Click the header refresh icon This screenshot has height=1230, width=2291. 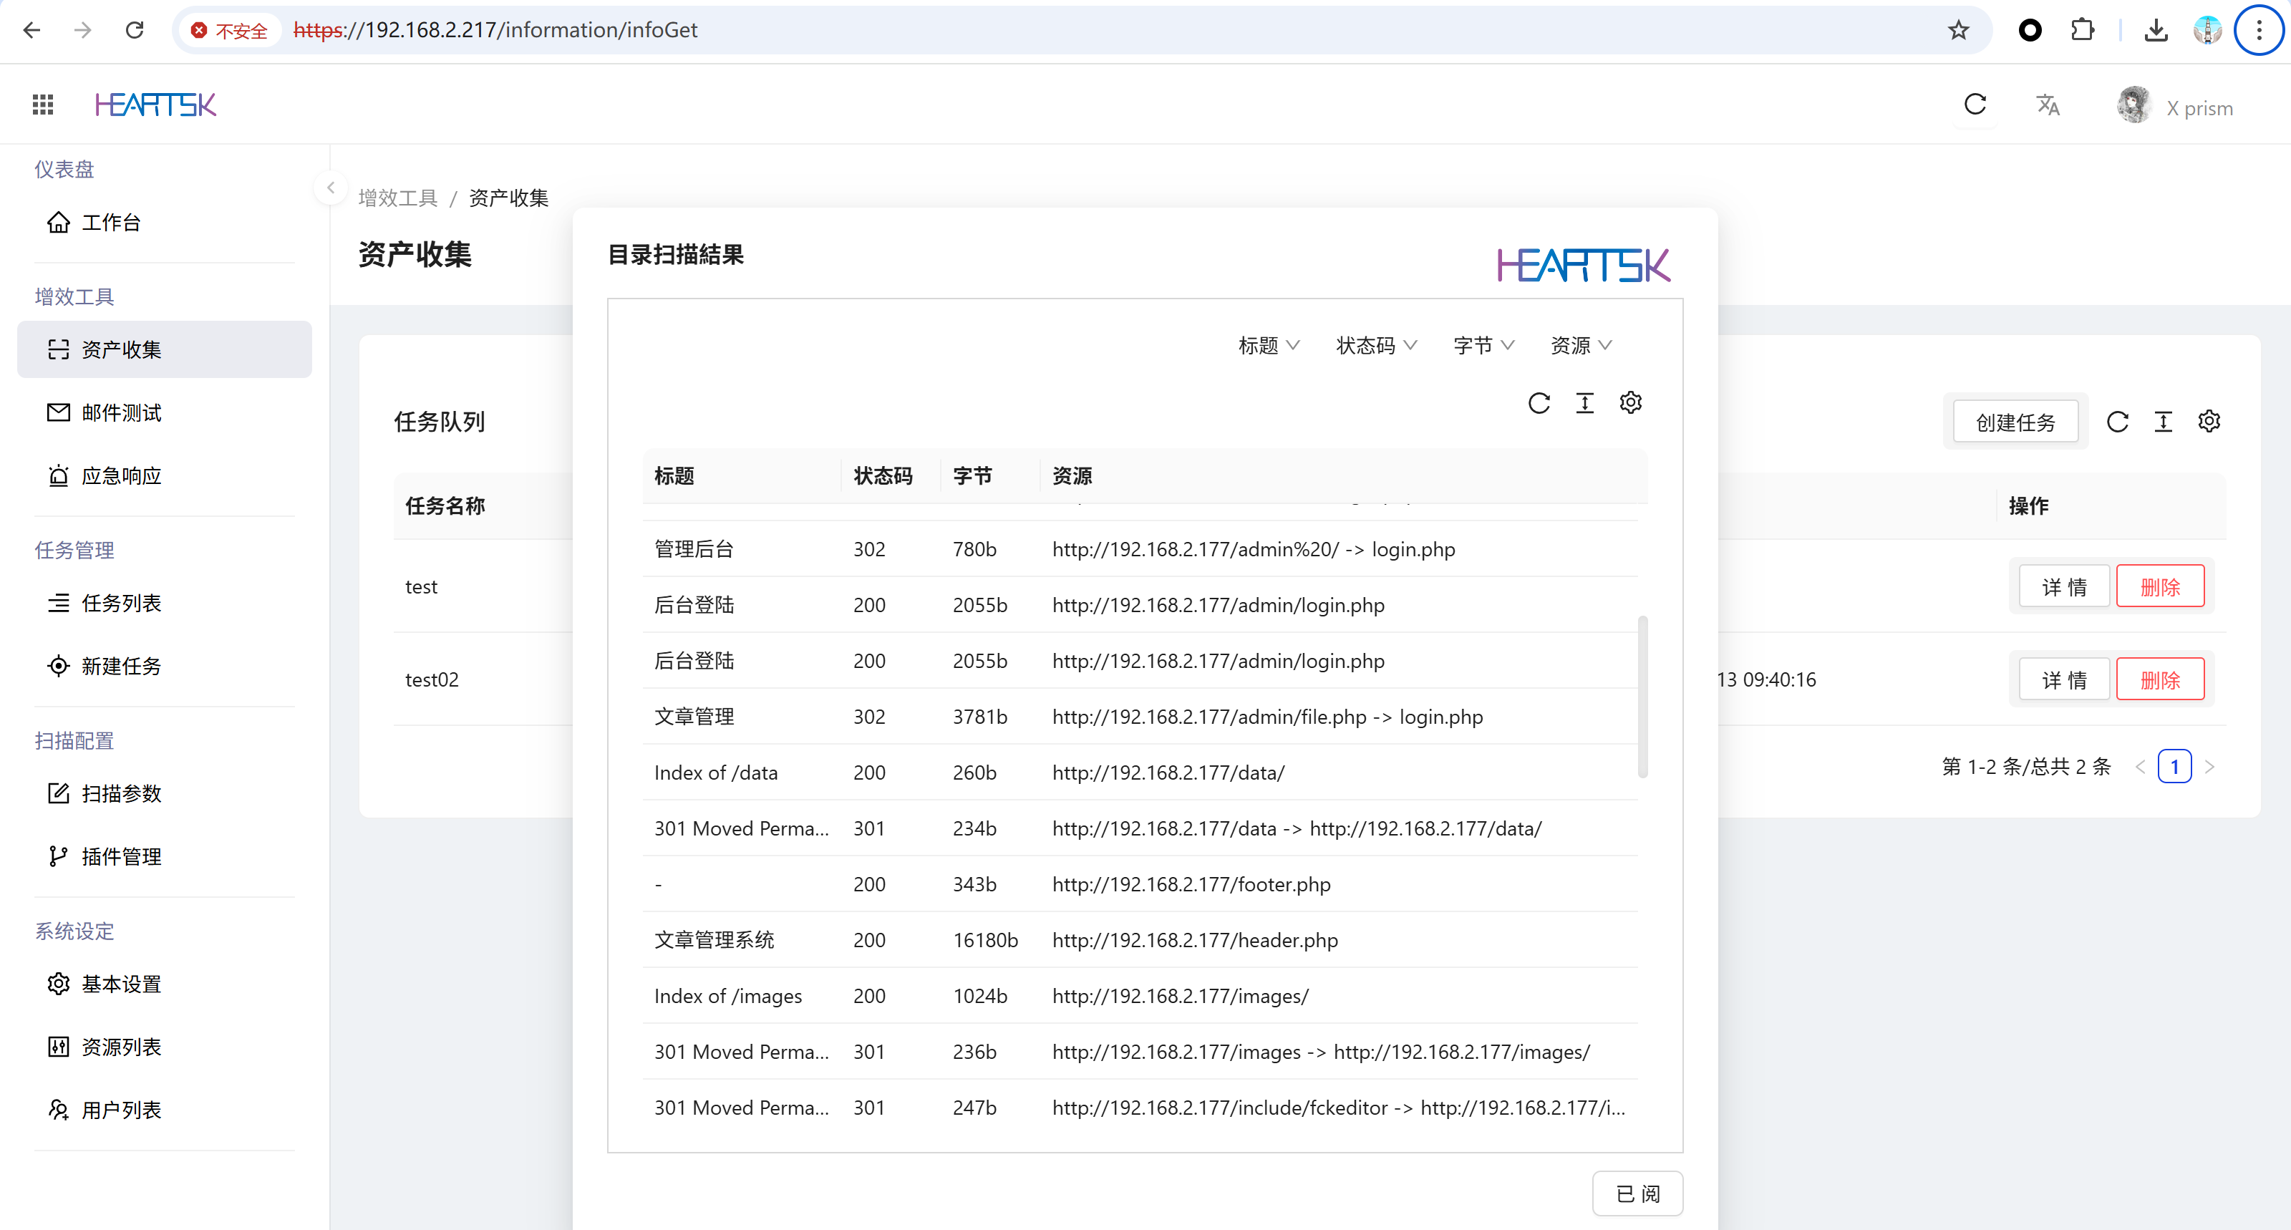[x=1975, y=105]
